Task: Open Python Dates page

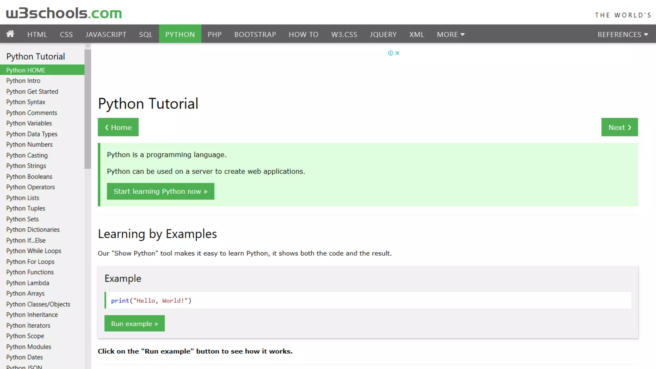Action: click(x=42, y=357)
